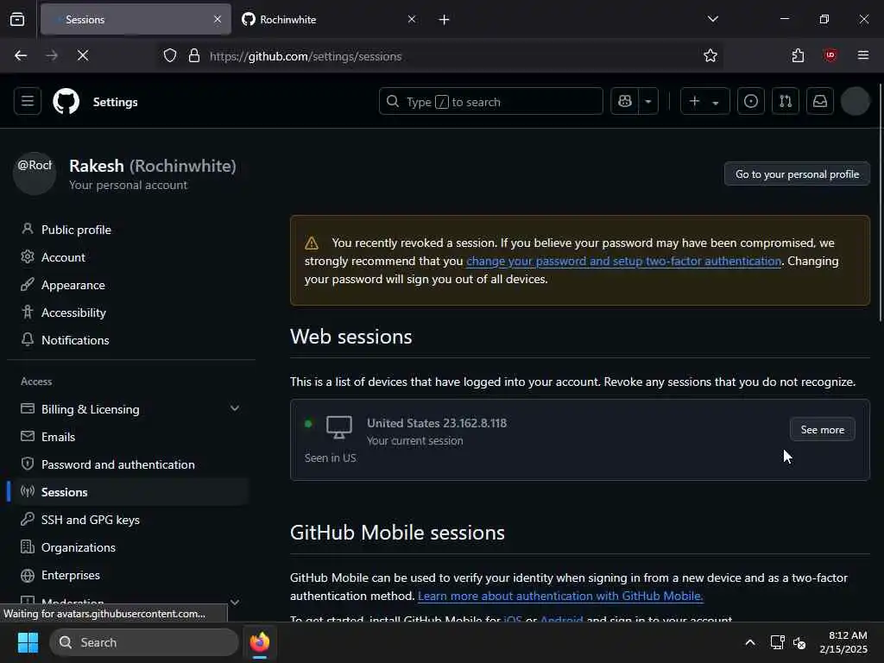
Task: Open Appearance settings
Action: click(73, 285)
